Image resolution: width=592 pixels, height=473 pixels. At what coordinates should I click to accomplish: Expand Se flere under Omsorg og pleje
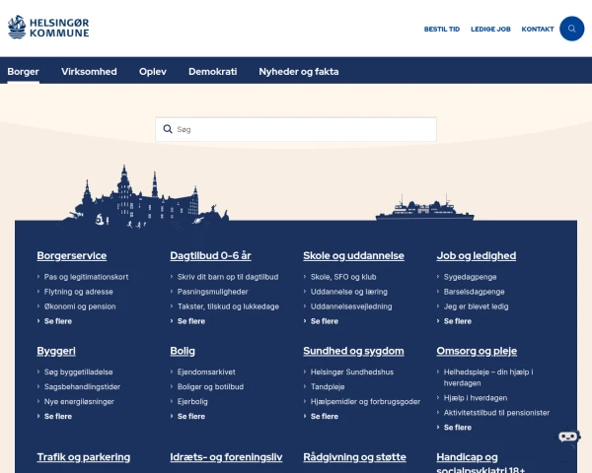(x=458, y=428)
